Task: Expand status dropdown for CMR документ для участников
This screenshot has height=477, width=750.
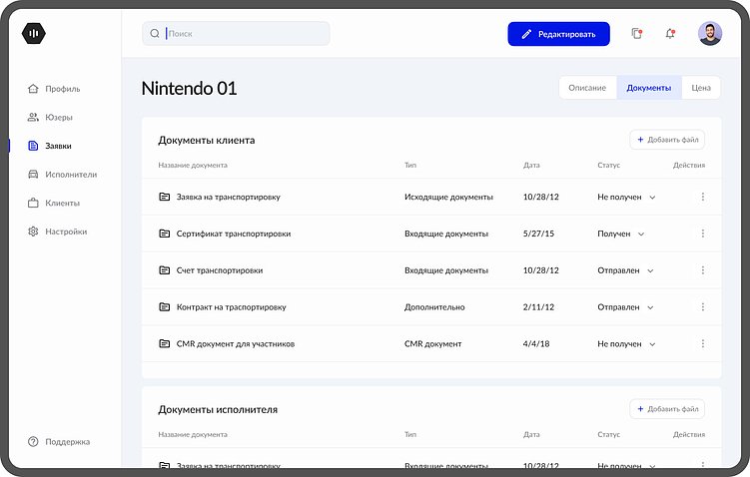Action: click(652, 344)
